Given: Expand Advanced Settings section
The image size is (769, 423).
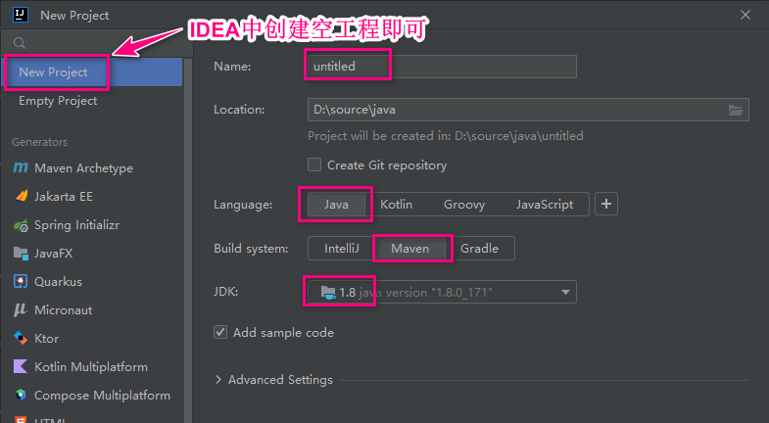Looking at the screenshot, I should pos(218,380).
